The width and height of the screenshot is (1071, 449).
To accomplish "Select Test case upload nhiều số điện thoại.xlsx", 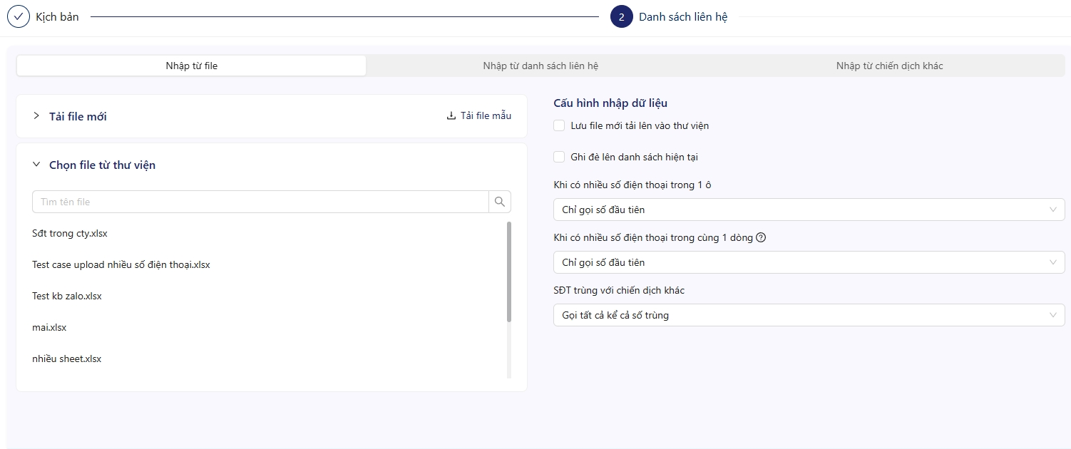I will 121,264.
